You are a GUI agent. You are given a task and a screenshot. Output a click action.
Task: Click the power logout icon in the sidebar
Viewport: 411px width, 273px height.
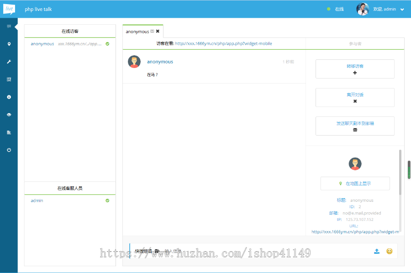(x=9, y=150)
